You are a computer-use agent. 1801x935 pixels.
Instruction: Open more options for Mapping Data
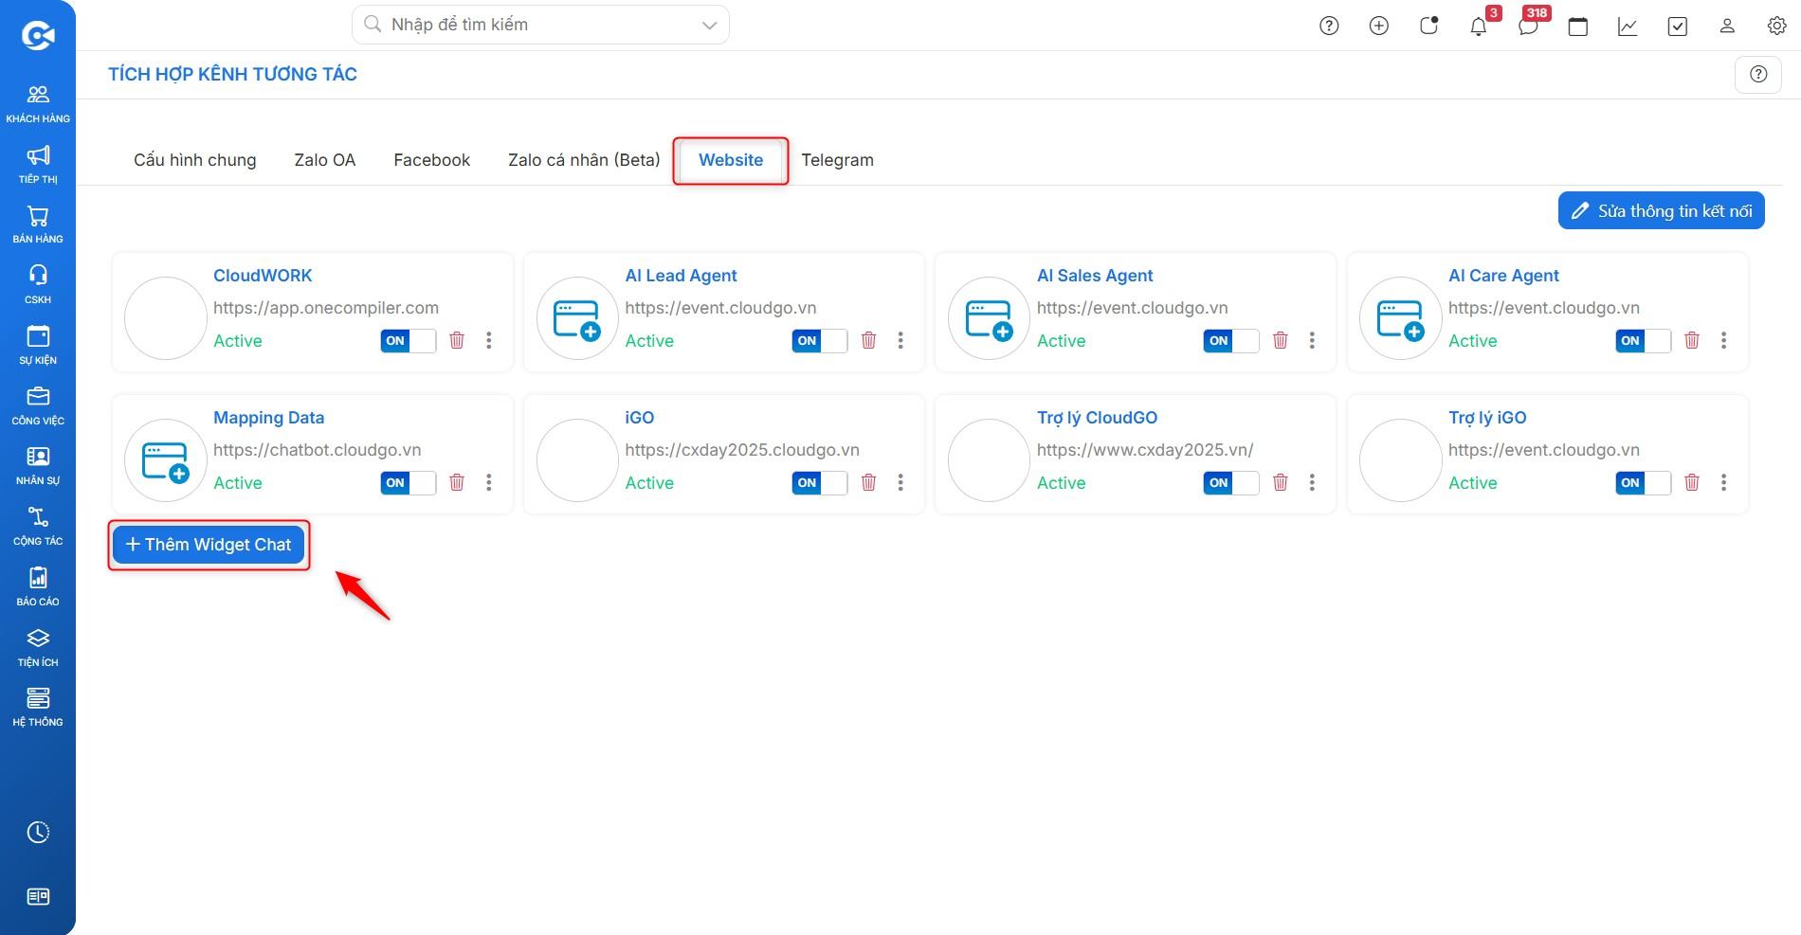(x=489, y=482)
